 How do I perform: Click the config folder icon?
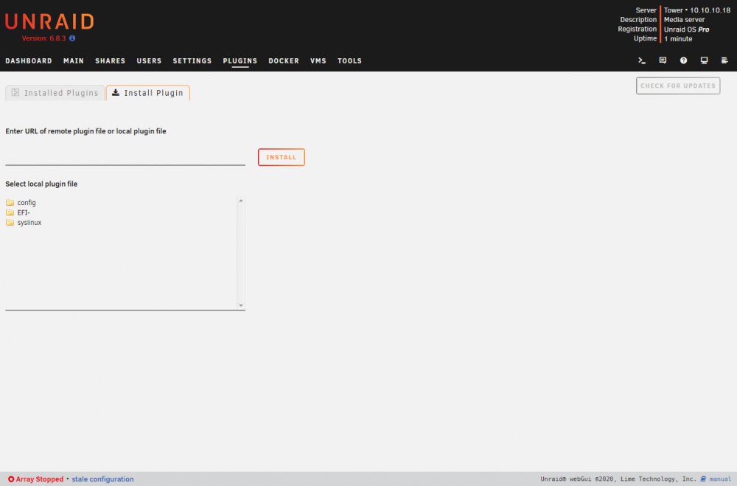coord(10,203)
